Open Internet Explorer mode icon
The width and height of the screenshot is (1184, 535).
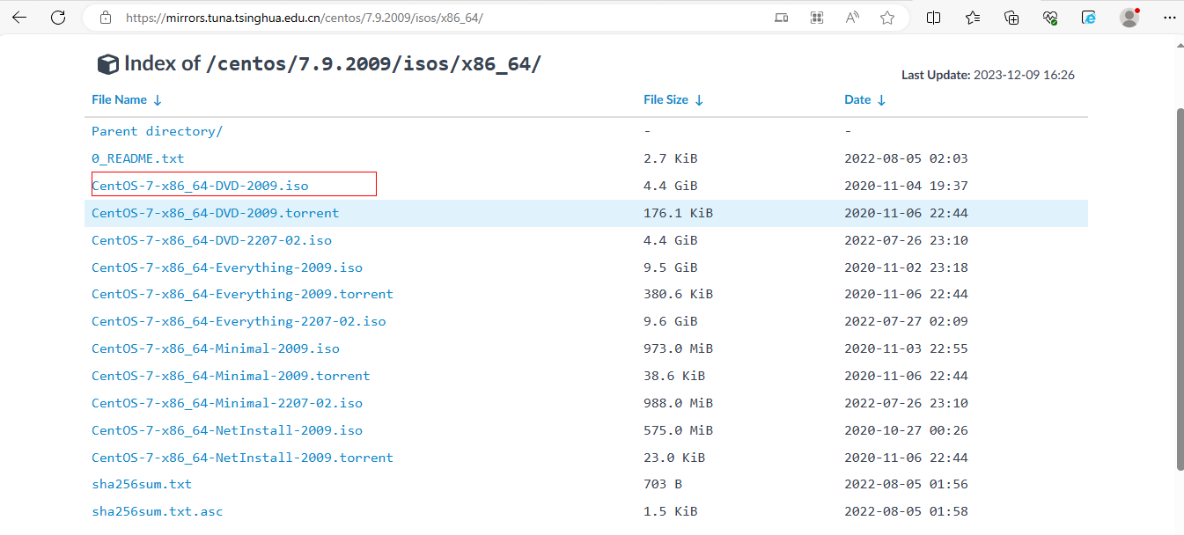tap(1089, 18)
